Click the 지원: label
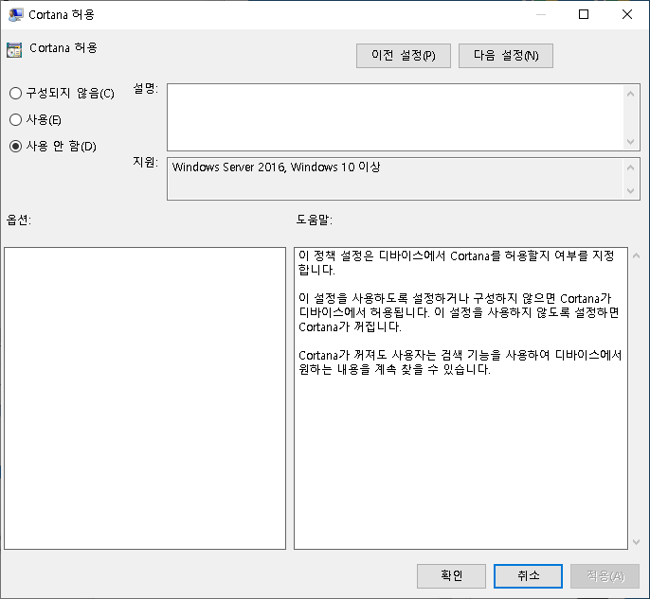Viewport: 650px width, 599px height. coord(146,162)
